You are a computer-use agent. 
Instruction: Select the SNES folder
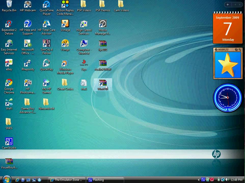9,124
